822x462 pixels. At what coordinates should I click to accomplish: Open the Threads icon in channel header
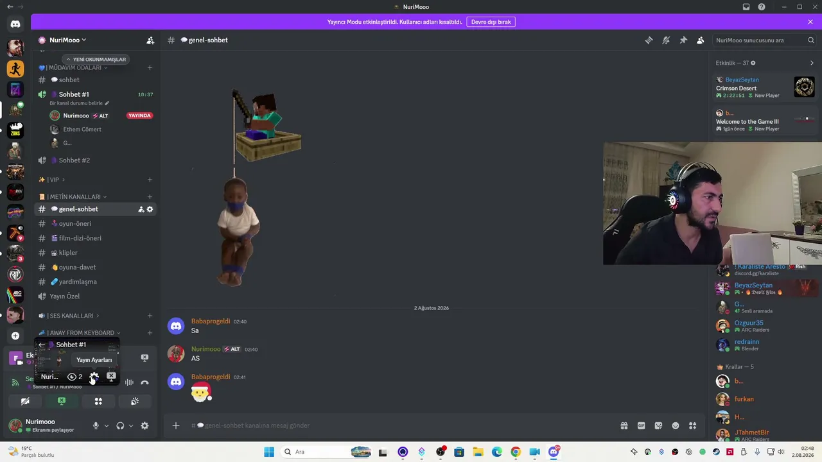[x=649, y=40]
